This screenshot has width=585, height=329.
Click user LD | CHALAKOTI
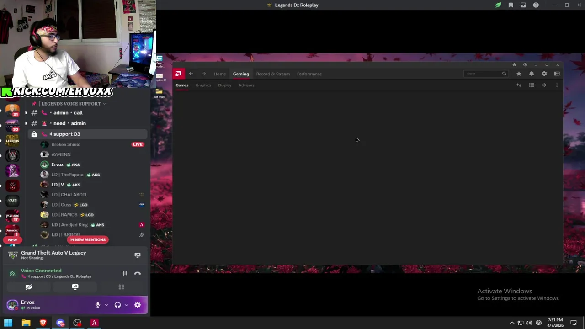point(69,195)
